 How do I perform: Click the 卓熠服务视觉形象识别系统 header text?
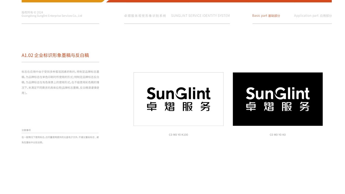click(146, 16)
